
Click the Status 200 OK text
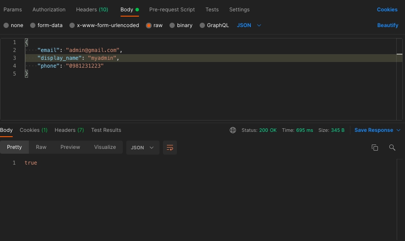click(x=259, y=130)
